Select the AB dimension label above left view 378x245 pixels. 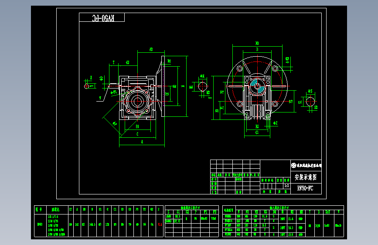click(151, 49)
